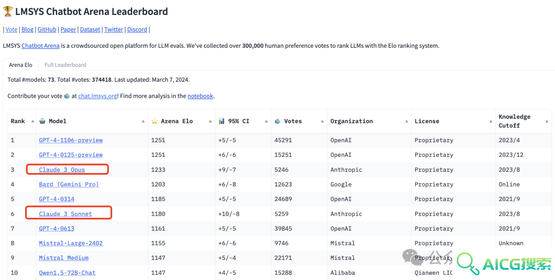555x280 pixels.
Task: Click Organization column sort arrow
Action: 406,121
